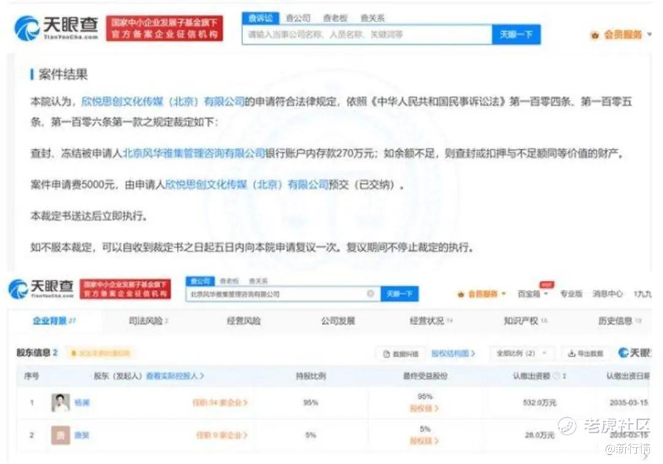Viewport: 663px width, 464px height.
Task: Click the red official credit agency banner in the top header
Action: point(165,28)
